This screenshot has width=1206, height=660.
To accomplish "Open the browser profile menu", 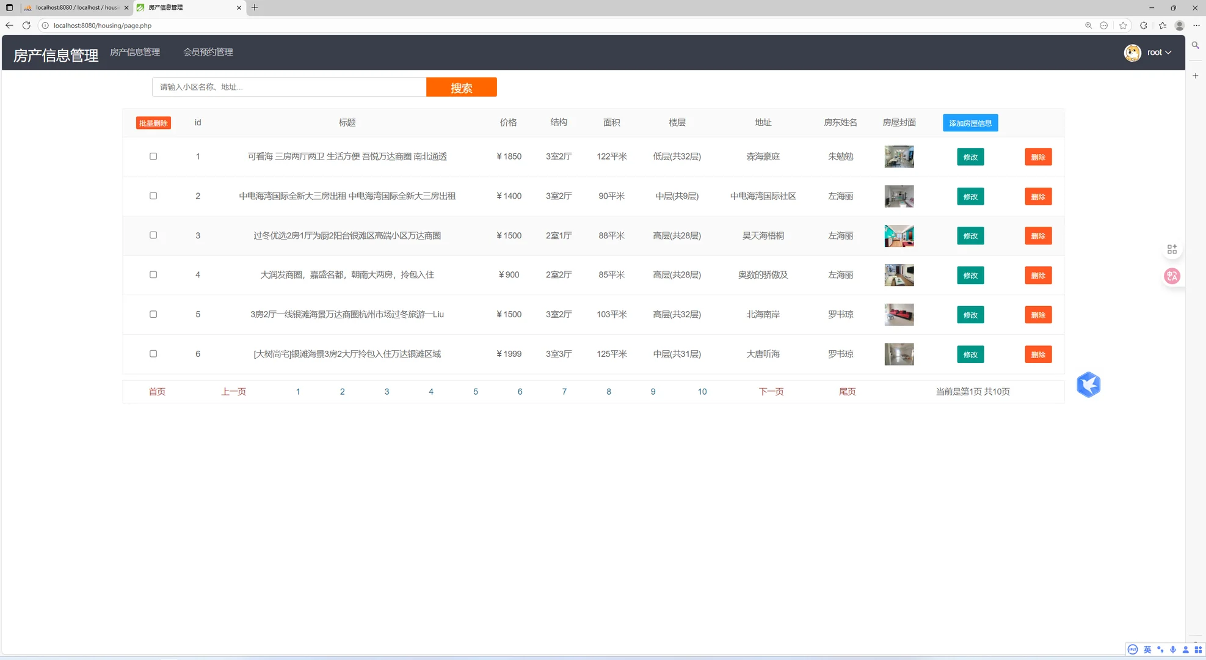I will (1179, 26).
